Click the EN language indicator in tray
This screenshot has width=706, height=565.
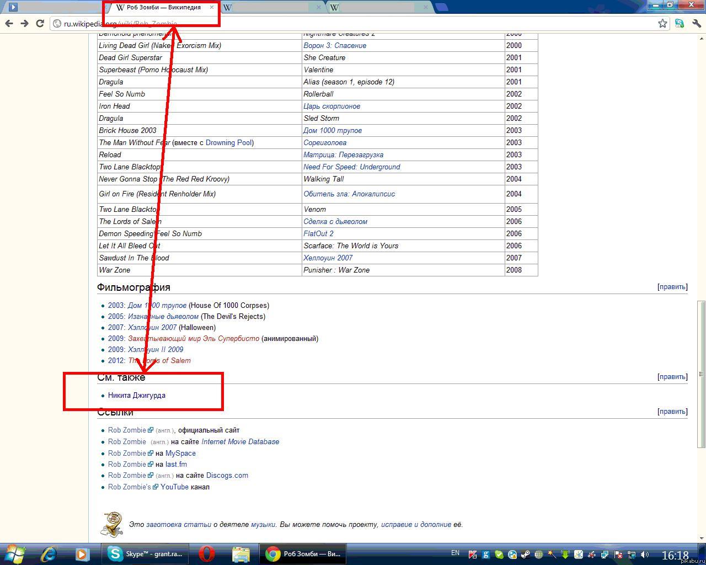(455, 553)
